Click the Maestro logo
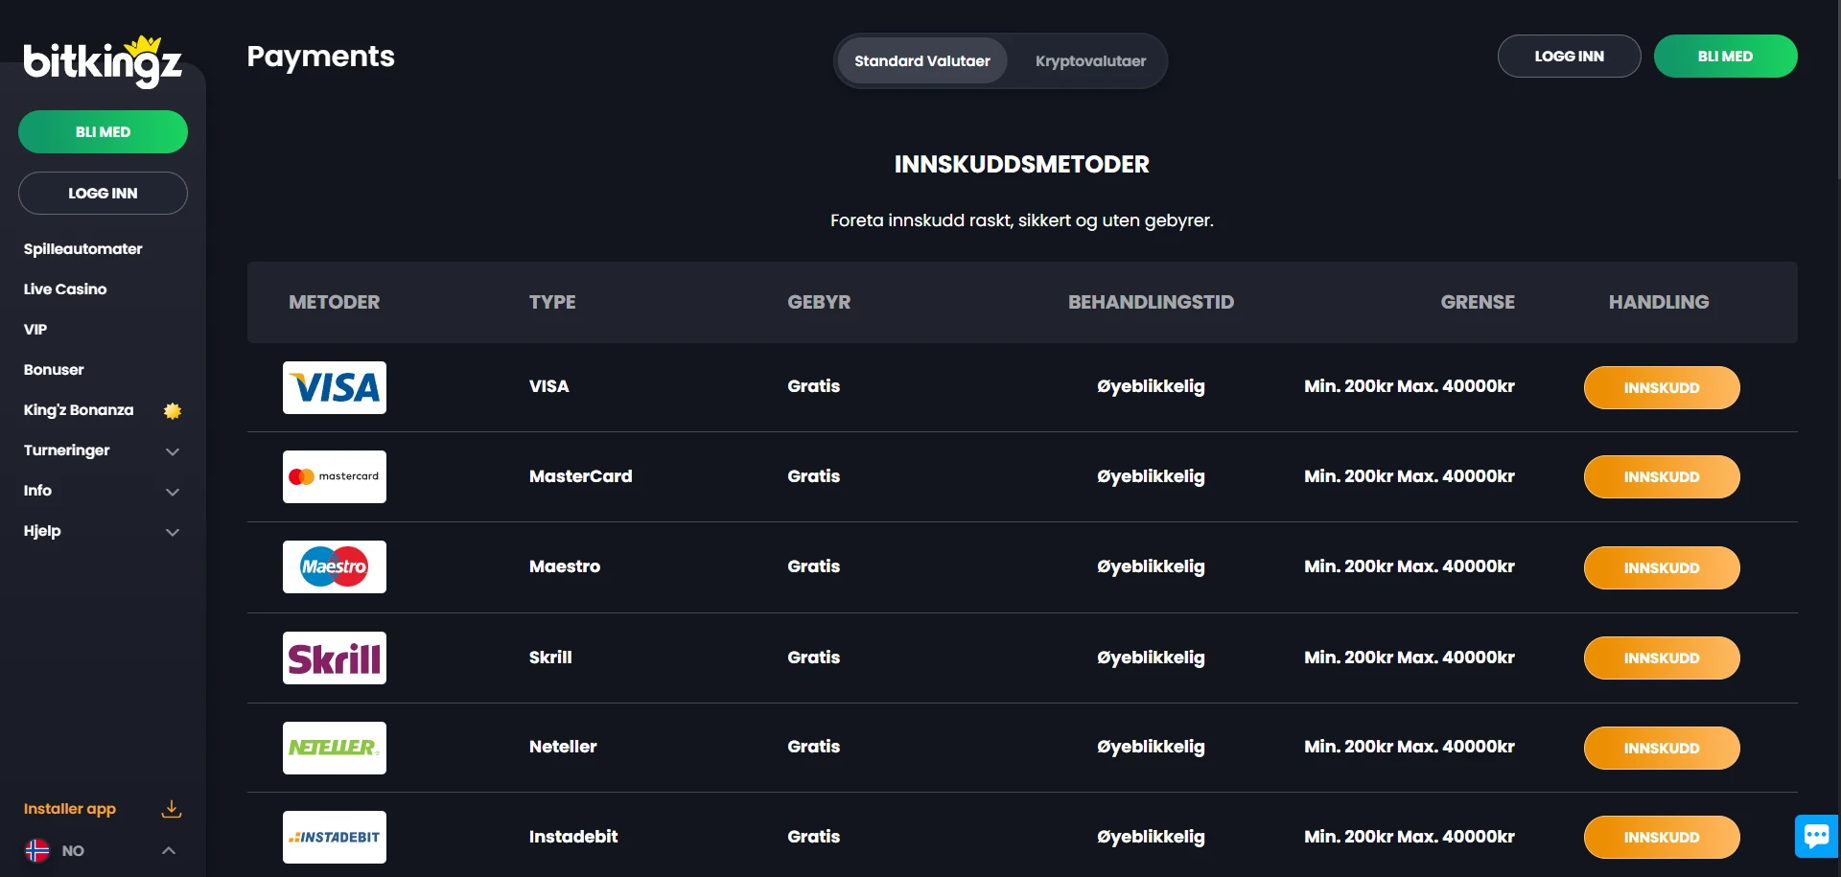The width and height of the screenshot is (1841, 877). pyautogui.click(x=335, y=566)
